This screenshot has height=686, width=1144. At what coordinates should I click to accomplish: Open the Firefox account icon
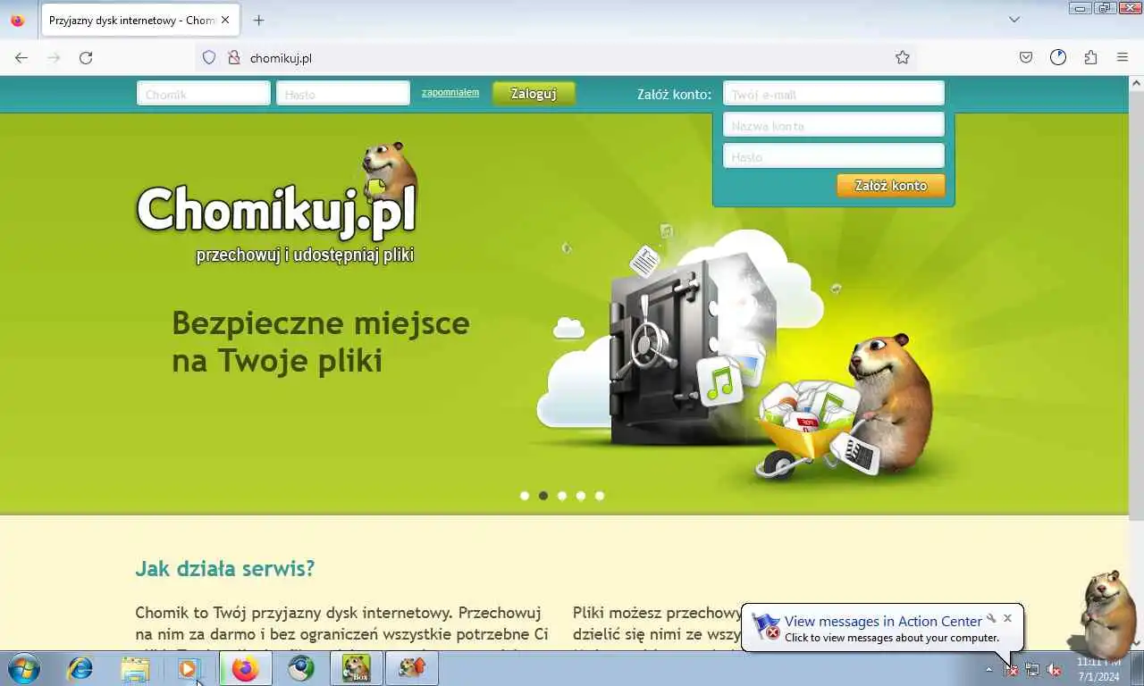1058,58
